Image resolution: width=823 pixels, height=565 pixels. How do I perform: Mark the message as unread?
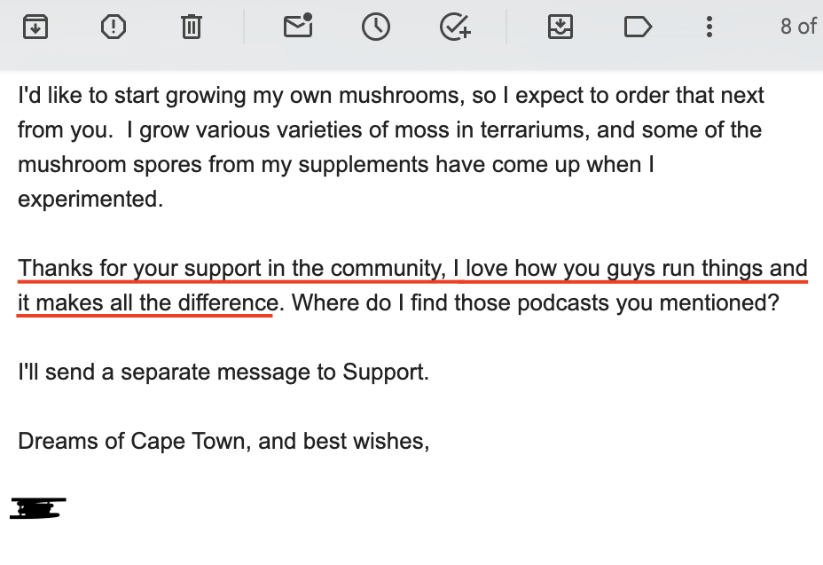(298, 25)
